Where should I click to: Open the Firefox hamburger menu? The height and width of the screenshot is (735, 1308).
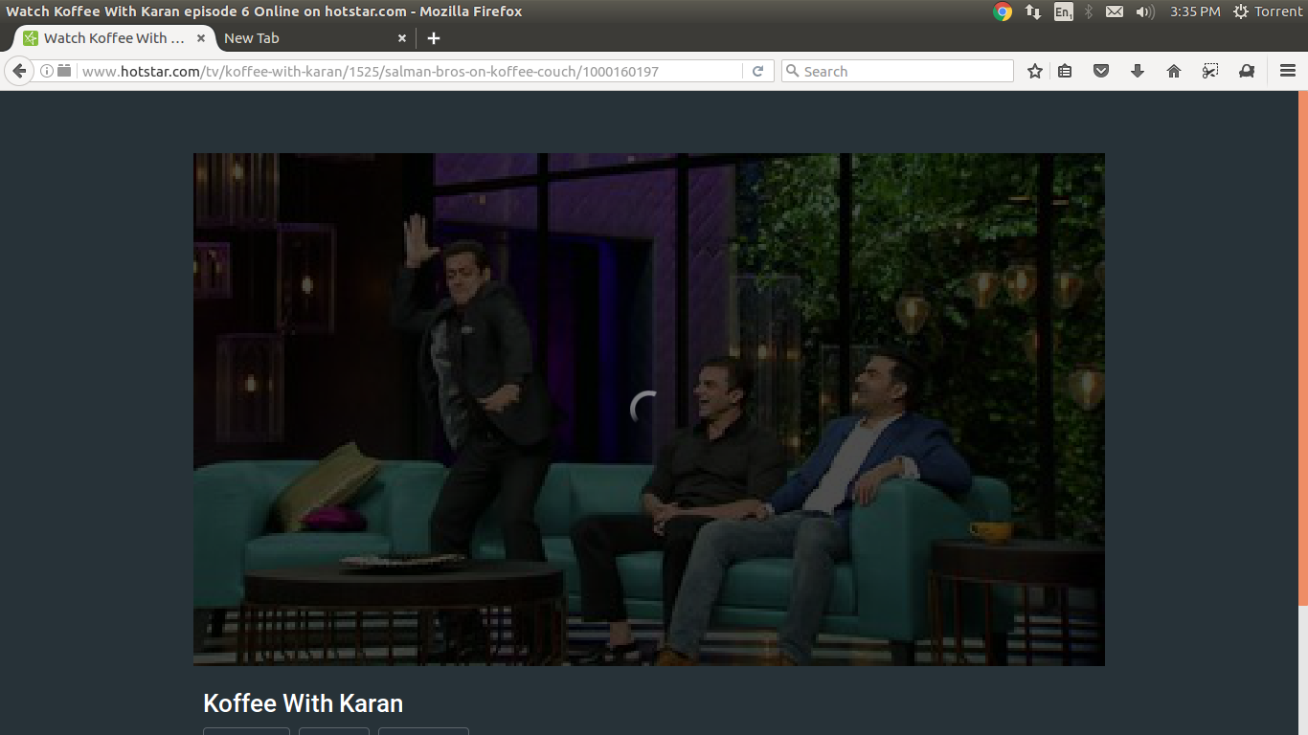coord(1288,71)
